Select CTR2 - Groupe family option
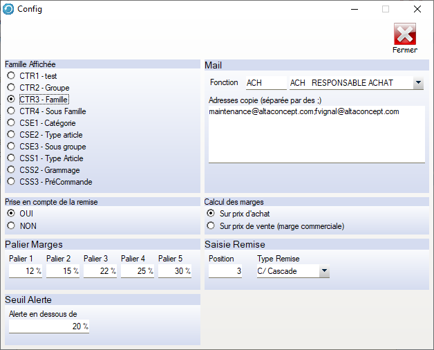The width and height of the screenshot is (434, 350). pos(11,87)
